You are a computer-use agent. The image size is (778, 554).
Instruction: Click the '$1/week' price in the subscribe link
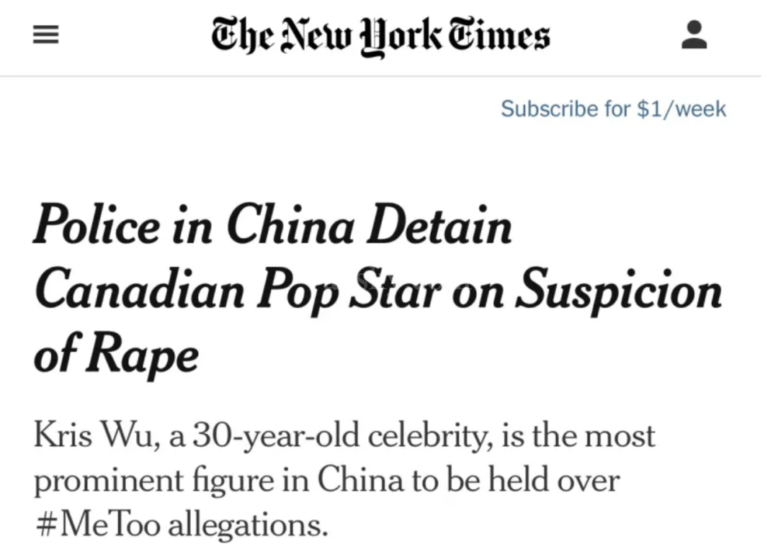point(681,109)
